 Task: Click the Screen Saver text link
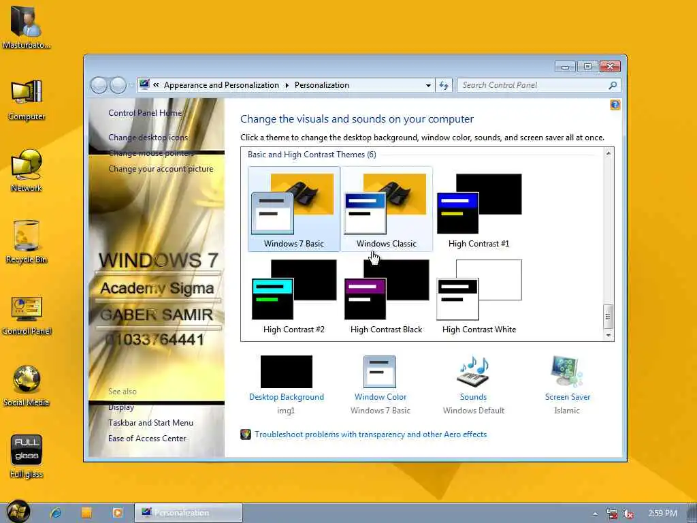567,397
